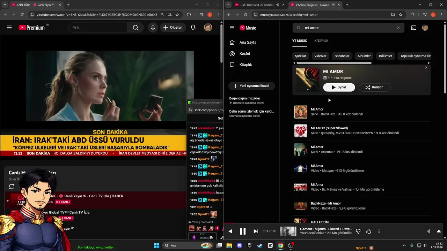Click the YouTube search magnifier button
Image resolution: width=447 pixels, height=251 pixels.
pyautogui.click(x=135, y=28)
